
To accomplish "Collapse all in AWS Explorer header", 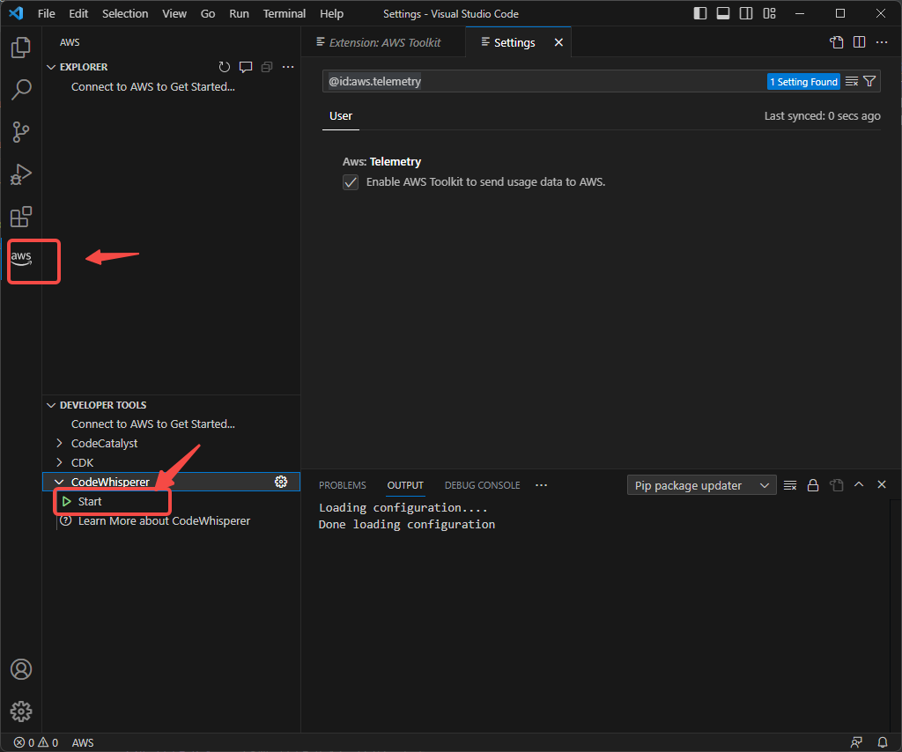I will pos(267,67).
